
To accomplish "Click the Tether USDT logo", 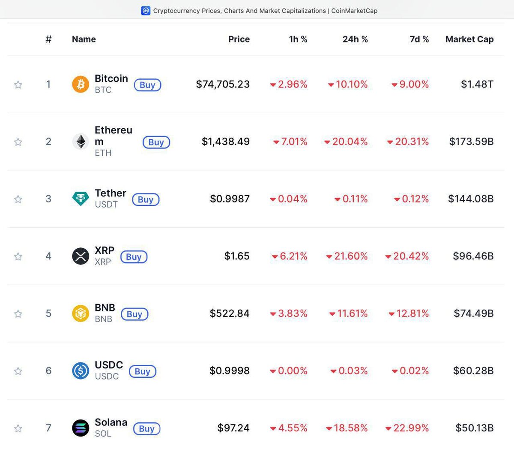I will [81, 199].
